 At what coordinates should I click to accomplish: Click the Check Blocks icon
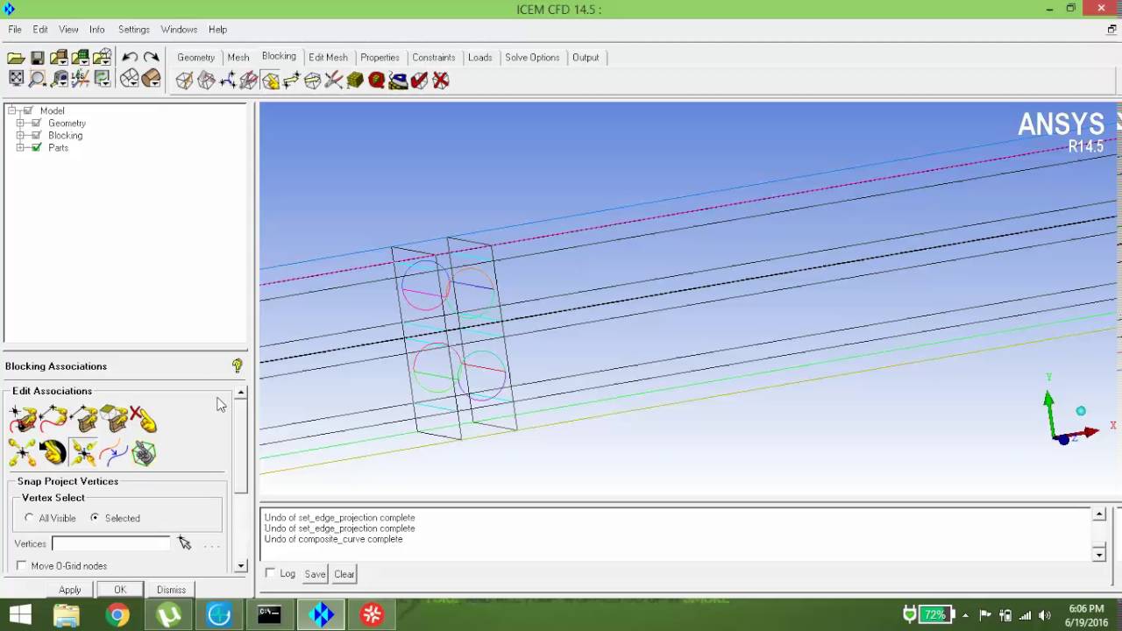[x=419, y=81]
